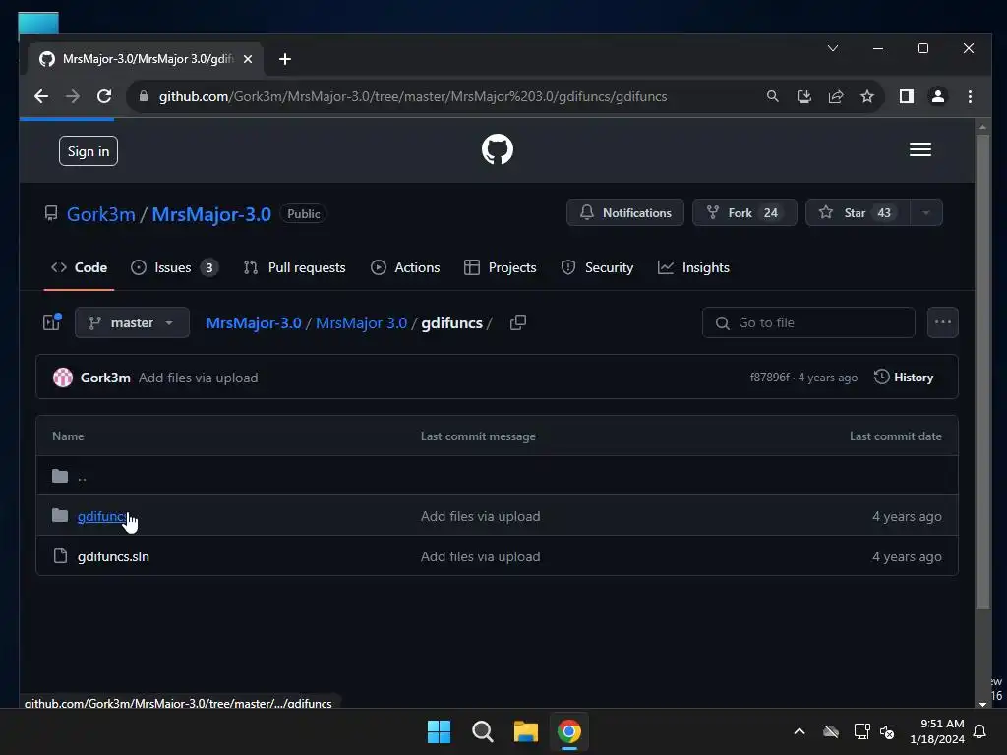Click the tab search chevron in title bar
This screenshot has height=755, width=1007.
click(832, 48)
